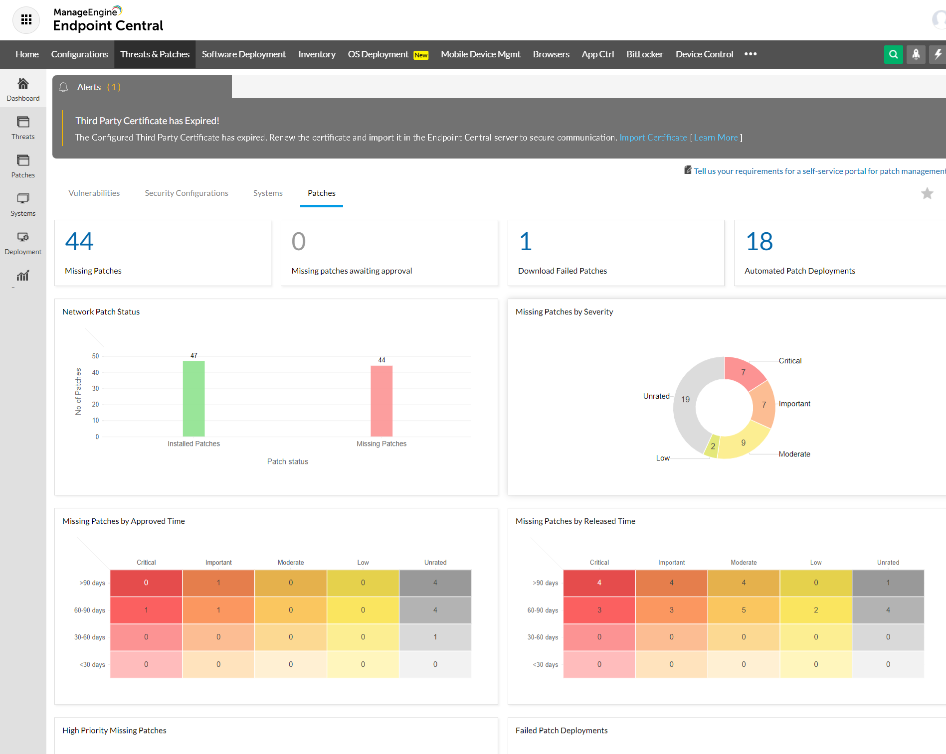Go to the Home menu

point(27,54)
